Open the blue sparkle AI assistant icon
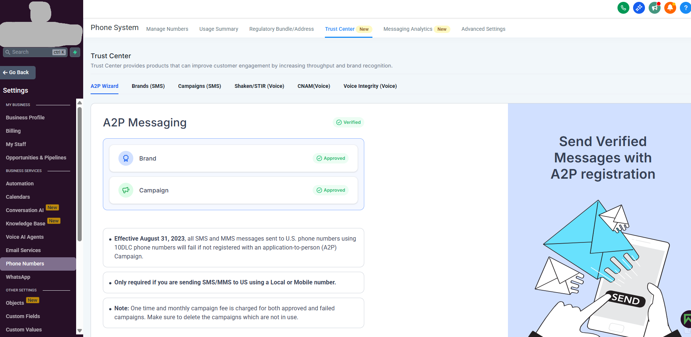This screenshot has height=337, width=691. tap(639, 7)
